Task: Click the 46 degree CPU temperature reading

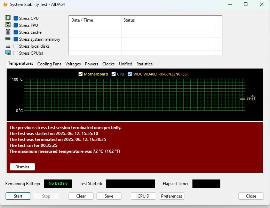Action: (253, 96)
